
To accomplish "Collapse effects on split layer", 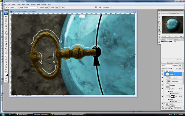I will coord(182,97).
